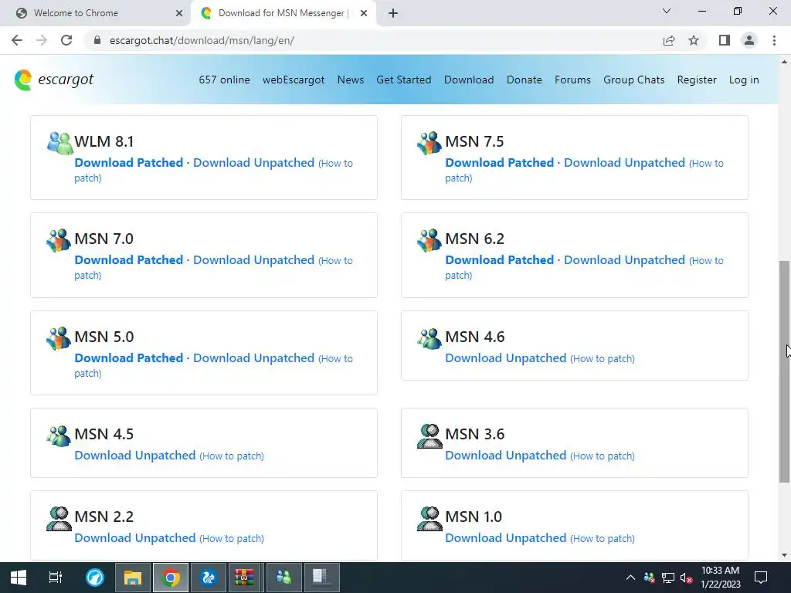Screen dimensions: 791x593
Task: Close the Welcome to Chrome tab
Action: point(179,13)
